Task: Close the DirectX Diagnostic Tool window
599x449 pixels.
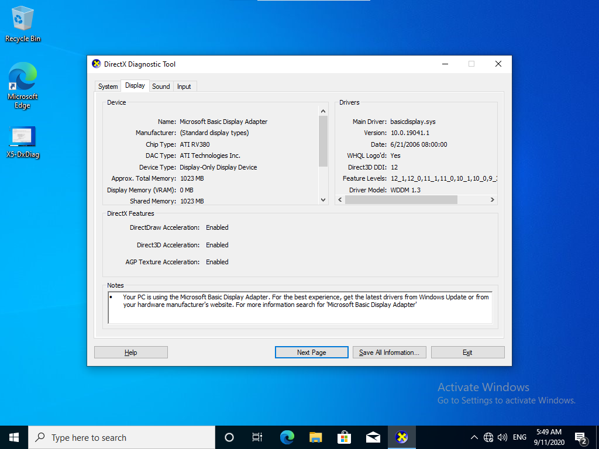Action: (x=498, y=64)
